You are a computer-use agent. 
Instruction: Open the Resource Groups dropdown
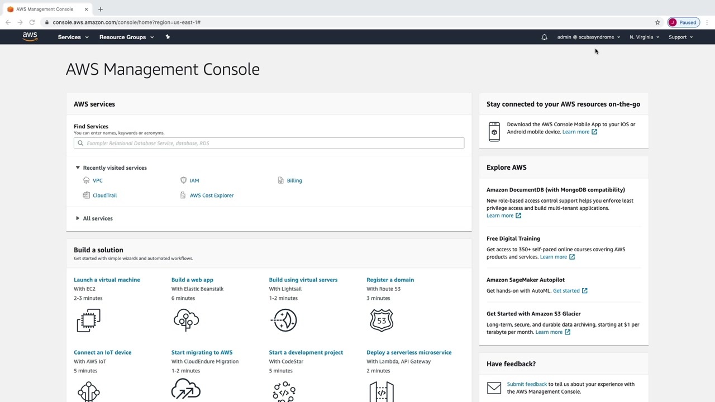(x=126, y=37)
